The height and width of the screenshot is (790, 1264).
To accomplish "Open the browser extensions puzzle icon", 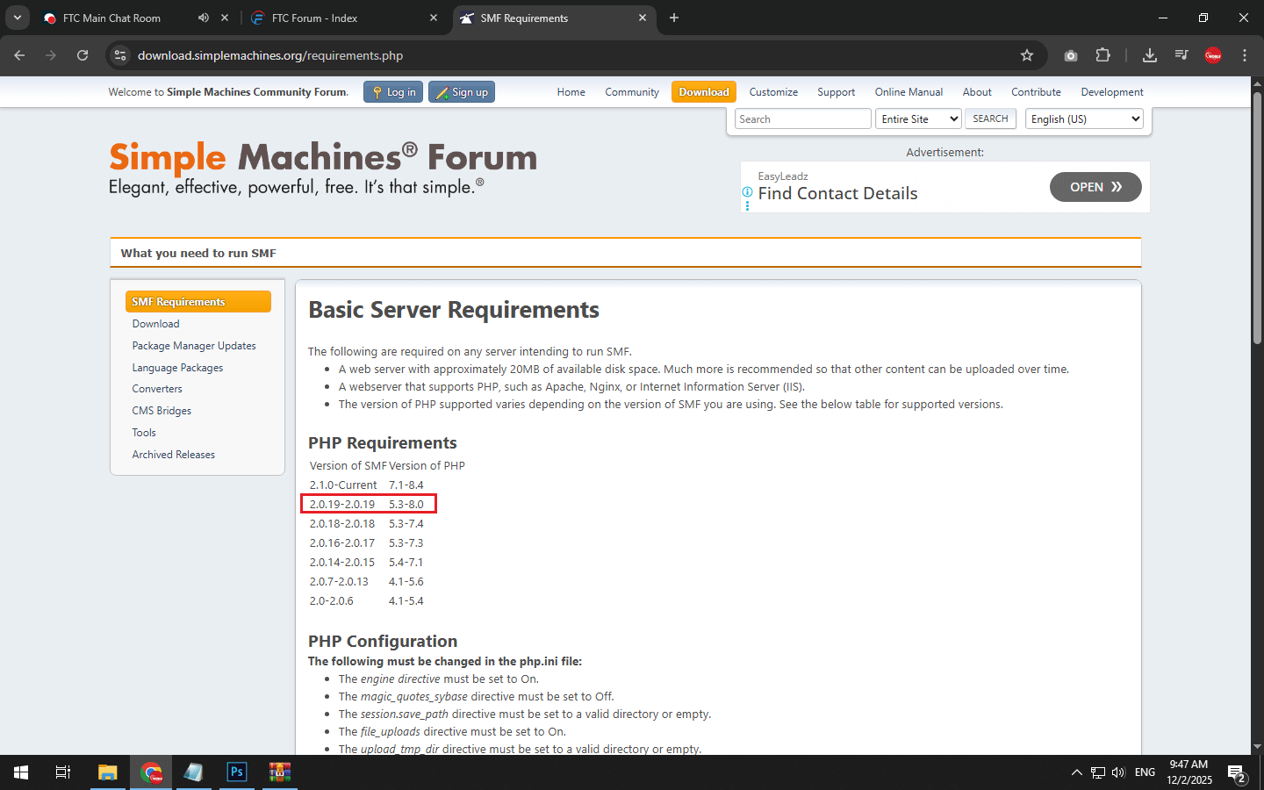I will pyautogui.click(x=1102, y=55).
